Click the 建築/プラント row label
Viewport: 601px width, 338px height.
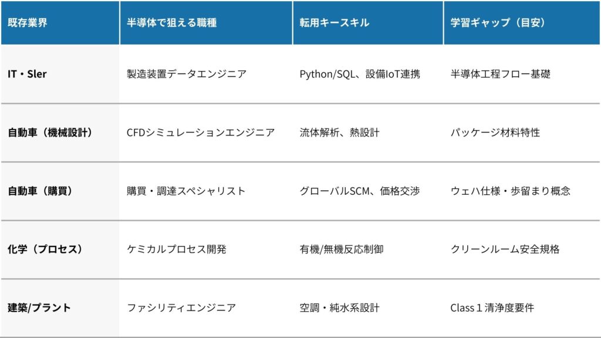39,307
